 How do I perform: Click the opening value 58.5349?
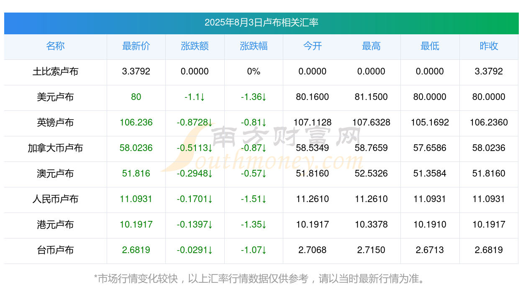(x=313, y=148)
